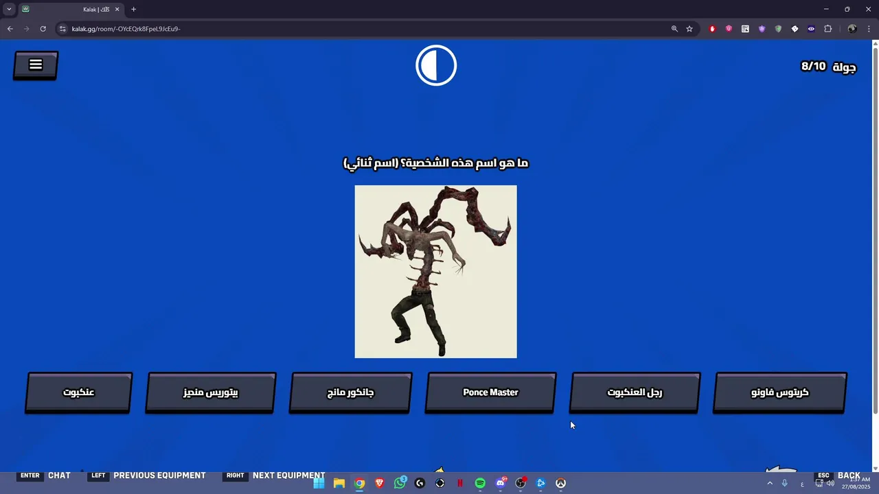Click the Next Equipment overlay label
The width and height of the screenshot is (879, 494).
tap(288, 475)
